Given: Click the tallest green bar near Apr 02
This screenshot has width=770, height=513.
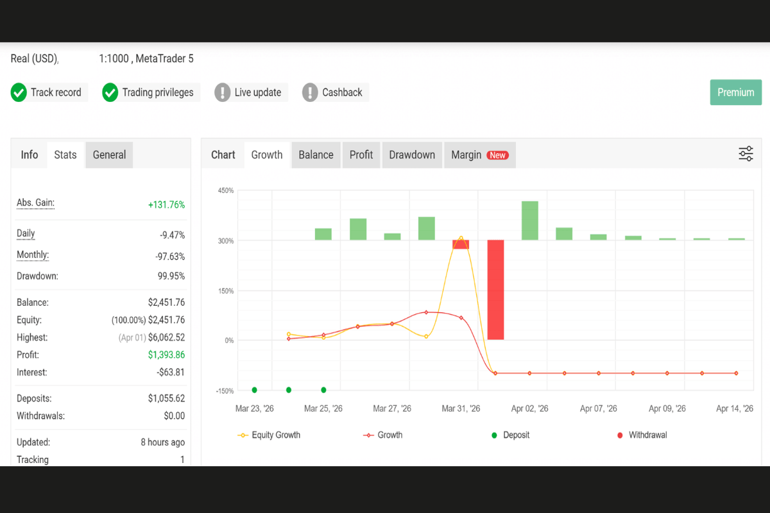Looking at the screenshot, I should 530,221.
